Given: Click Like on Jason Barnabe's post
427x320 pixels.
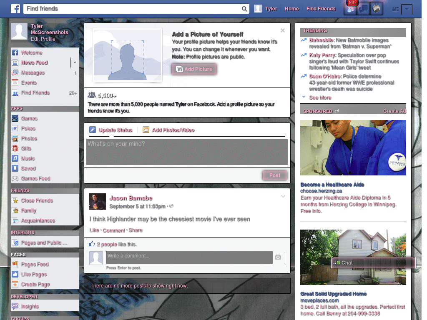Looking at the screenshot, I should pos(94,230).
